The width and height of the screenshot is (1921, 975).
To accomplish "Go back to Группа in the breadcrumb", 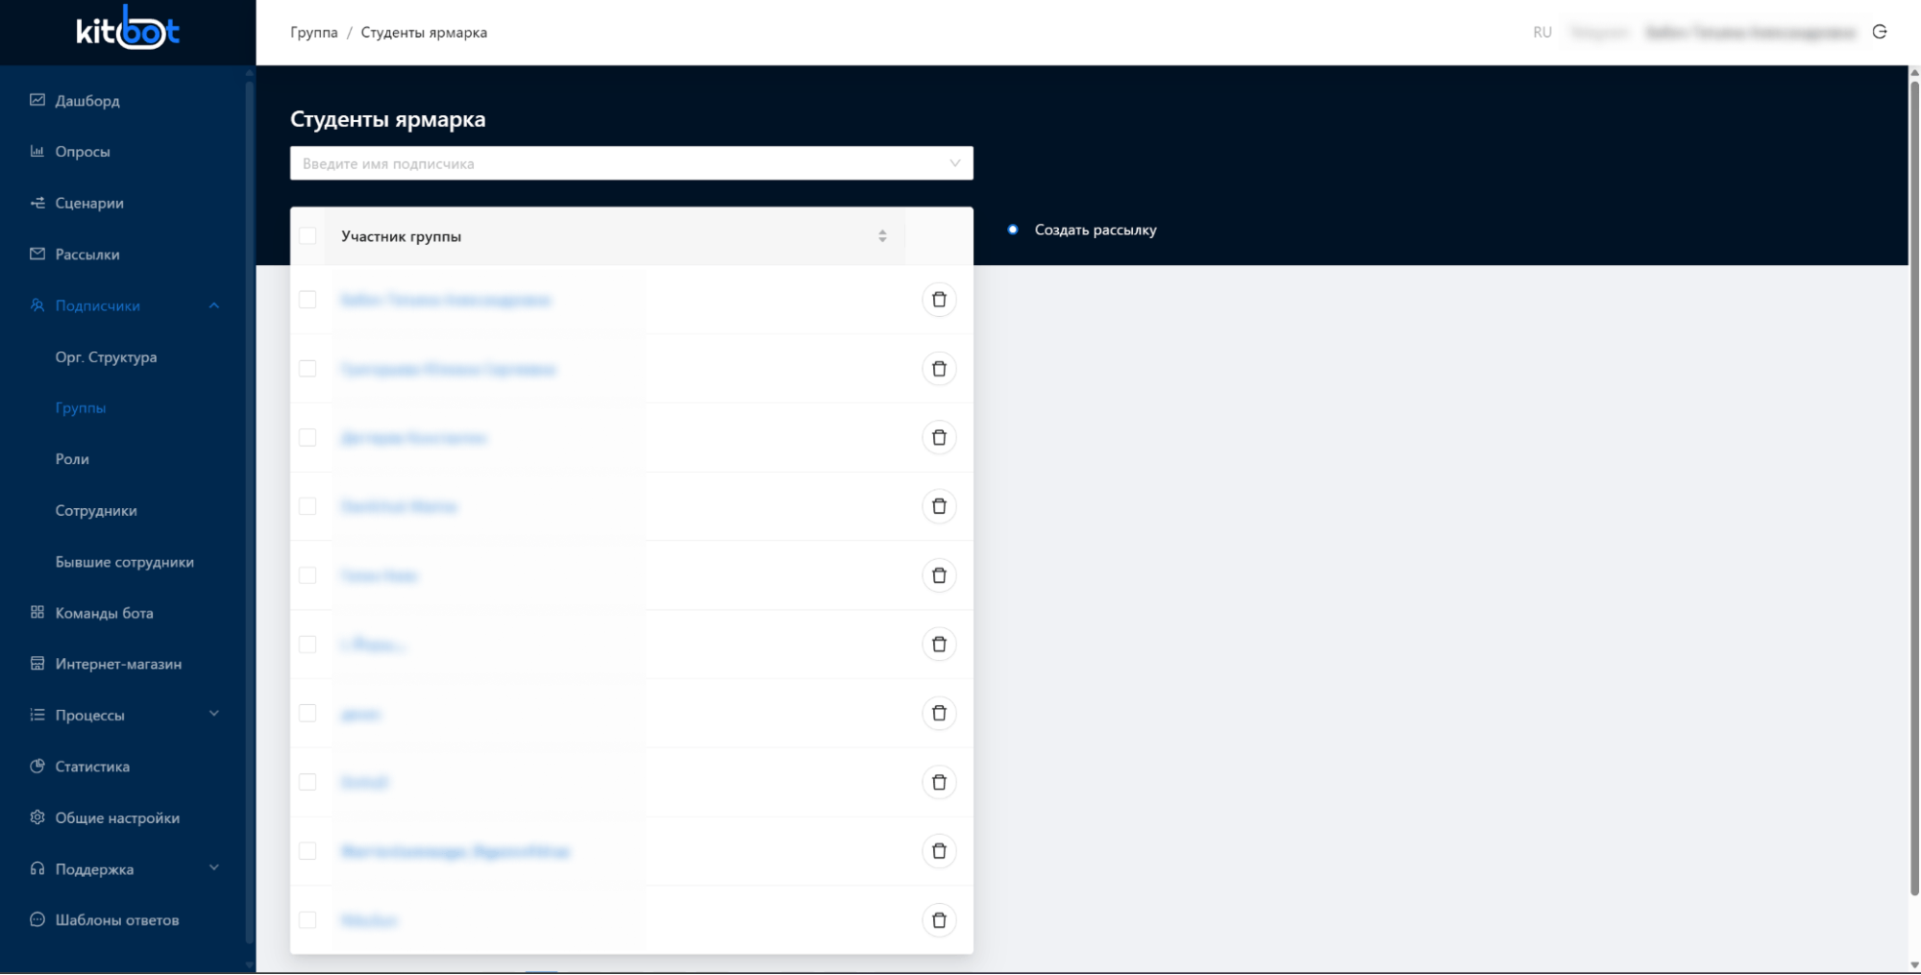I will pyautogui.click(x=314, y=33).
